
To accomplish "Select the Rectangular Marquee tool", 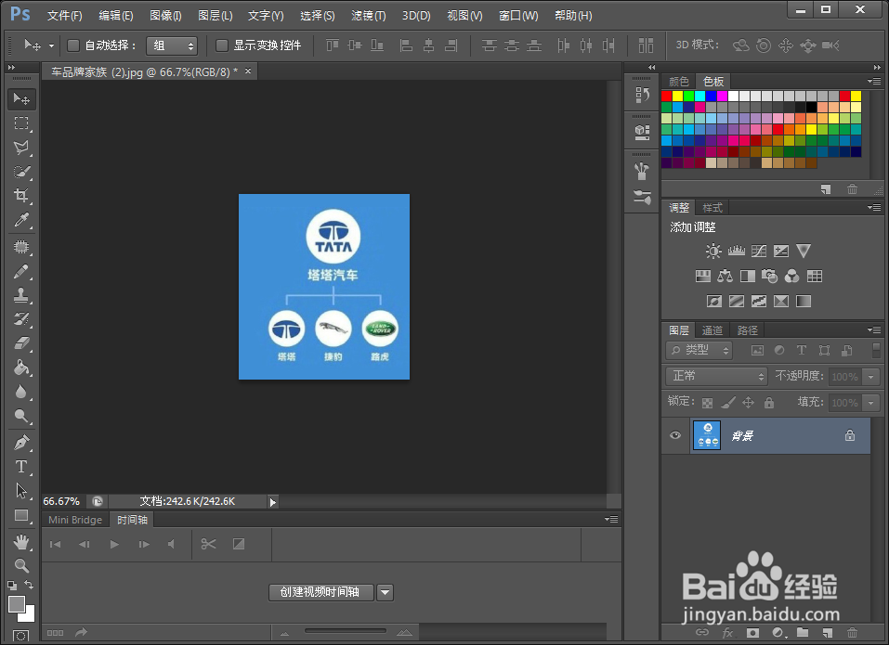I will pyautogui.click(x=21, y=123).
